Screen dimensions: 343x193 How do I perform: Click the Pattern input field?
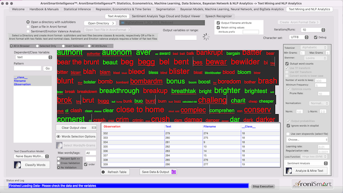tap(27, 68)
